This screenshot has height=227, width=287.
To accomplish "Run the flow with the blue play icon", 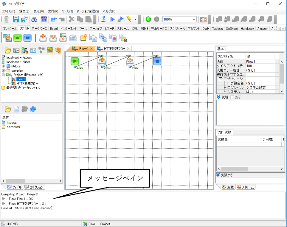I will 112,19.
